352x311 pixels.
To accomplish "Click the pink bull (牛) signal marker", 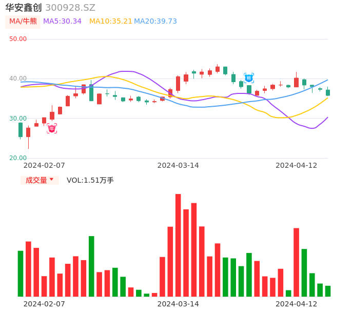I will click(52, 128).
